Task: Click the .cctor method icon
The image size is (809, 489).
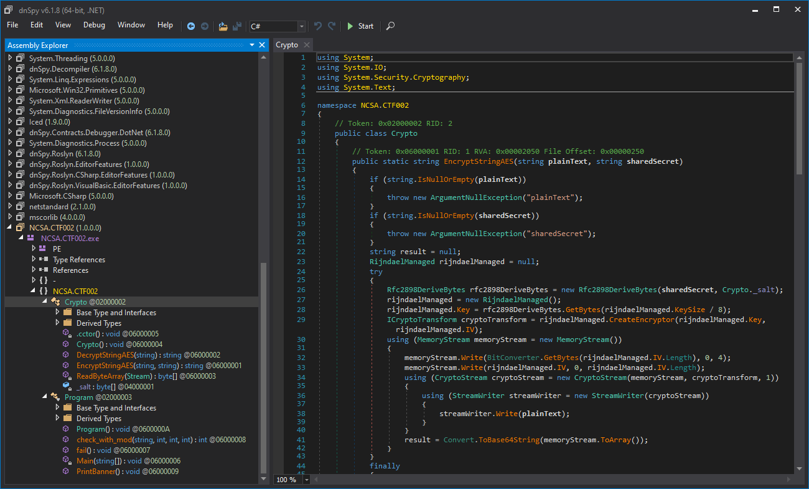Action: click(x=67, y=333)
